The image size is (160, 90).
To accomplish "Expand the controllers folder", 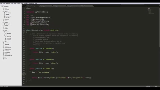I will (2, 19).
